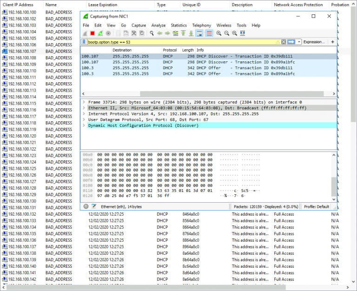
Task: Apply display filter arrow button
Action: 291,42
